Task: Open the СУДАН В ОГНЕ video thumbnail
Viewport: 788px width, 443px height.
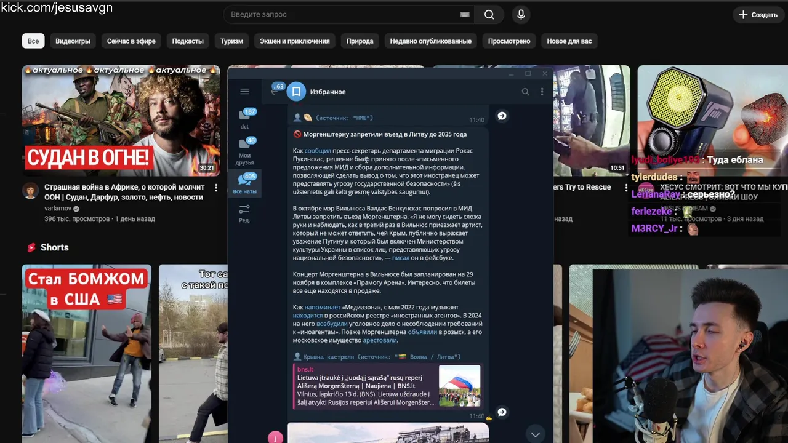Action: click(121, 121)
